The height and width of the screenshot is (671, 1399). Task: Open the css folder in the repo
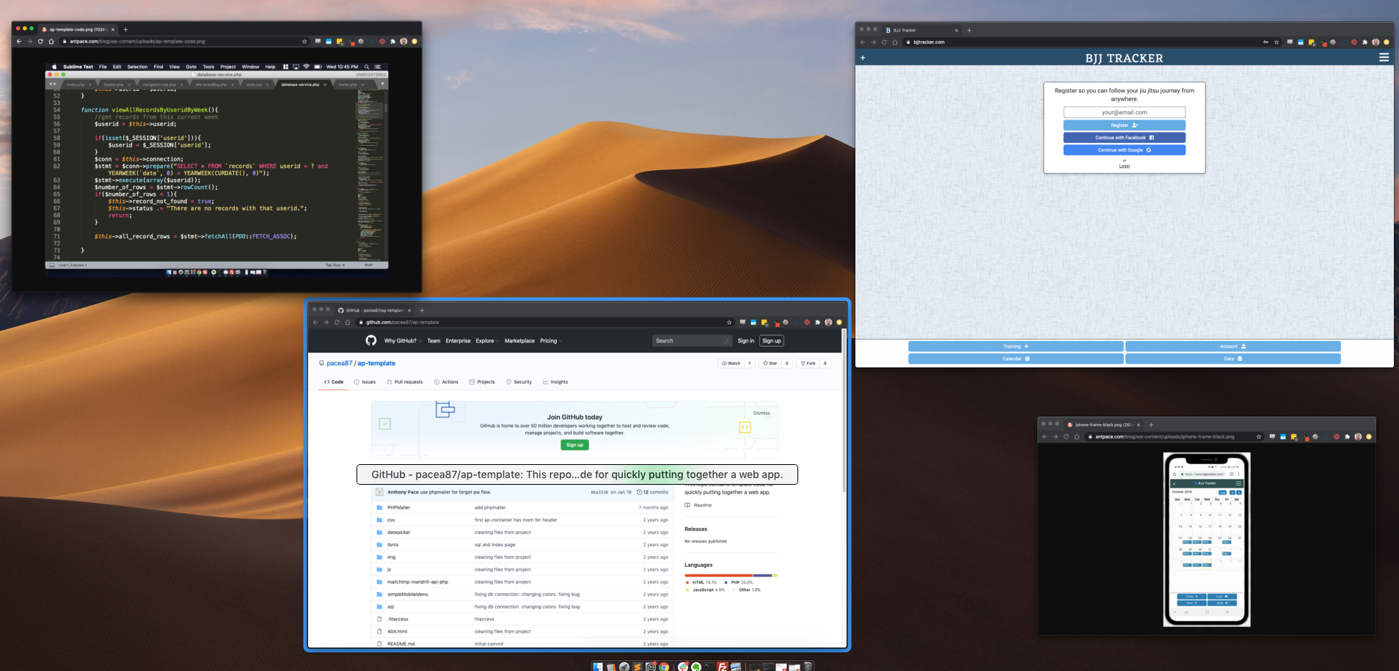click(x=391, y=520)
